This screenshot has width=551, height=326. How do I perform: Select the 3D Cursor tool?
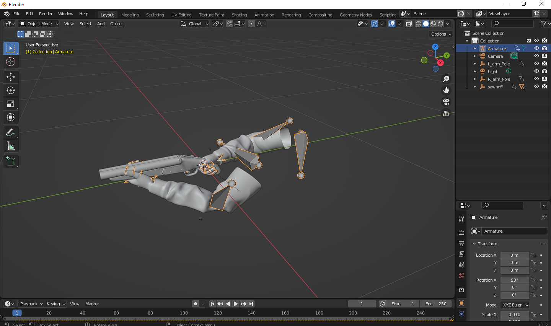pos(11,62)
